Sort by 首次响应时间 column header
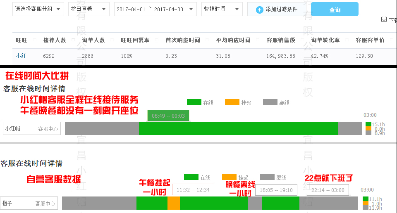This screenshot has height=213, width=397. (182, 40)
